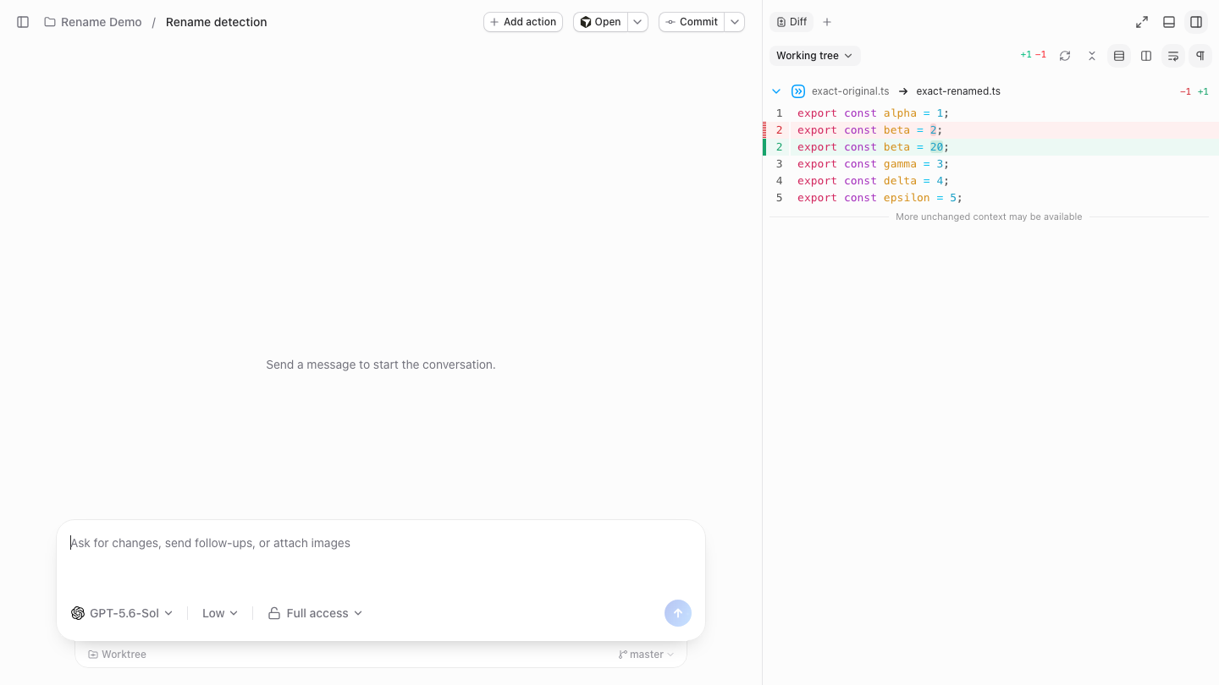The width and height of the screenshot is (1219, 685).
Task: Click the added line 'beta = 20;'
Action: (990, 147)
